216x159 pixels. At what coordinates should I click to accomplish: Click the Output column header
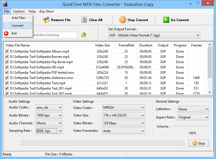(x=163, y=45)
